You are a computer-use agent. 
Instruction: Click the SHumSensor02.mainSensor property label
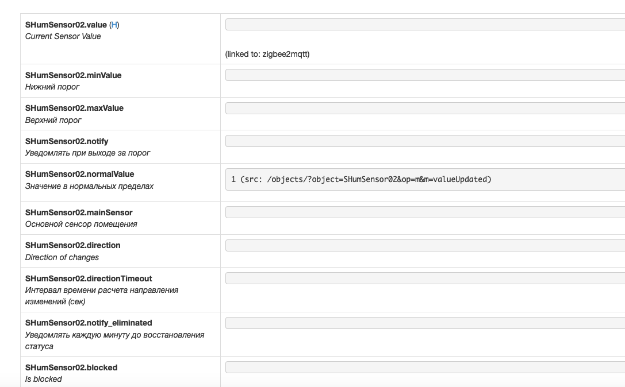(79, 212)
